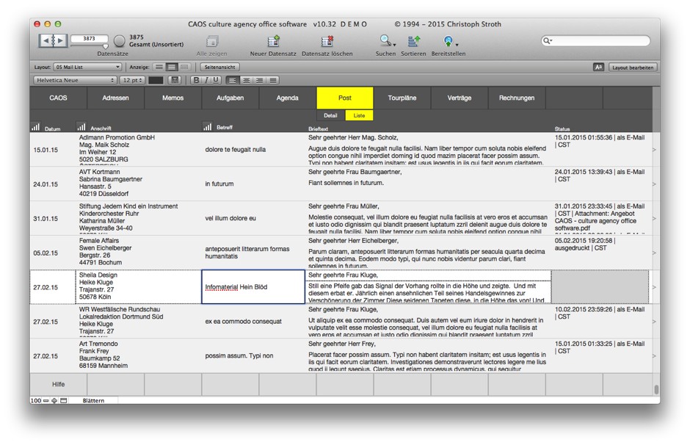Click the Alle zeigen icon
Viewport: 690px width, 445px height.
pyautogui.click(x=211, y=41)
